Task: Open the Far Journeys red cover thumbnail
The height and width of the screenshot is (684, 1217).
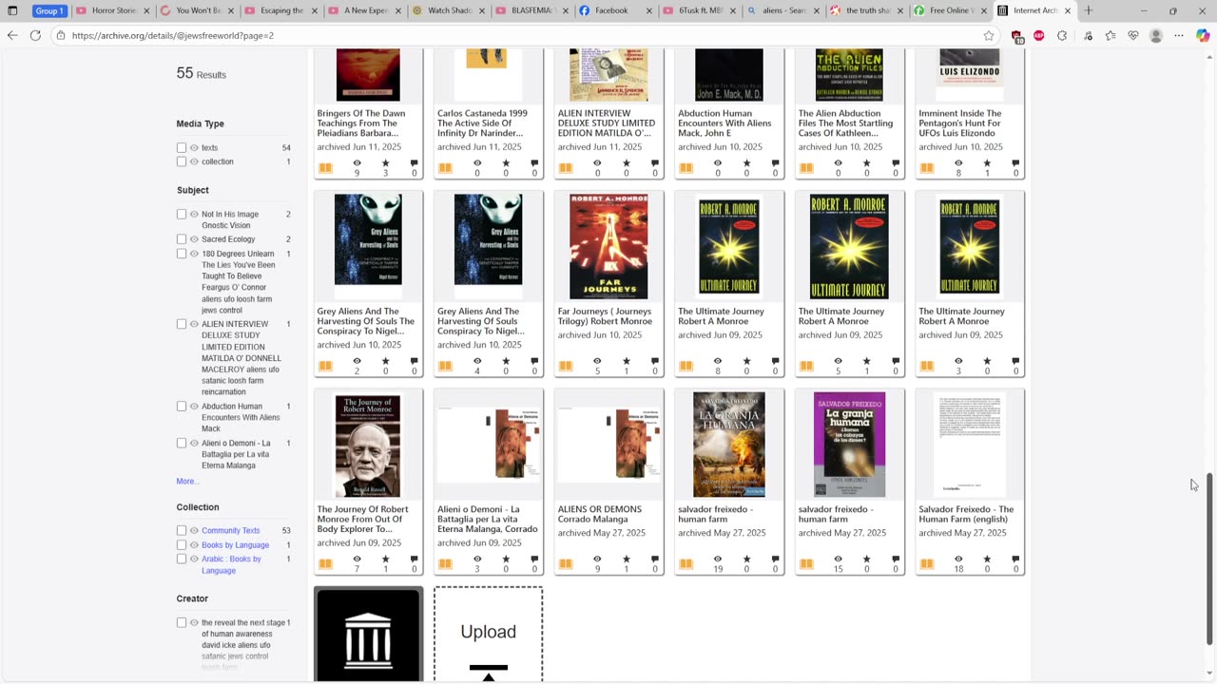Action: (x=608, y=246)
